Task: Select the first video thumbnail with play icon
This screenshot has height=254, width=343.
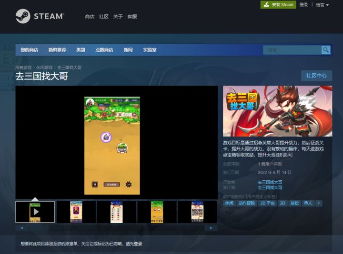Action: click(35, 212)
